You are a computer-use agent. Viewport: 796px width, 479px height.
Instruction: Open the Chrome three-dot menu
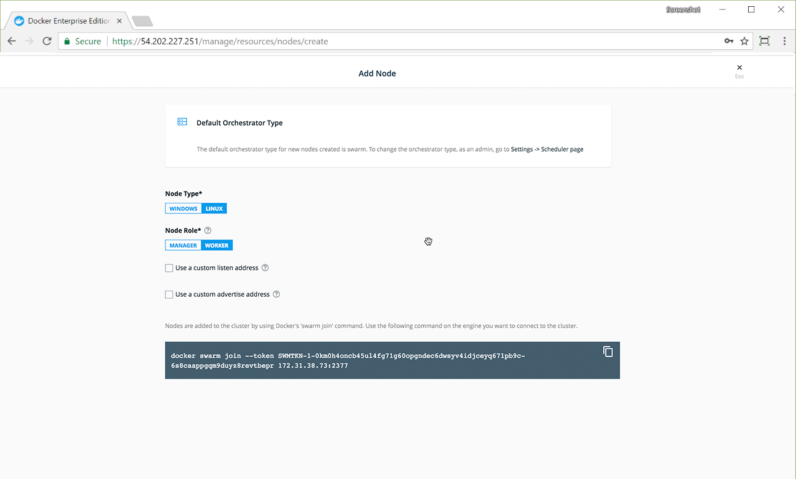click(x=784, y=41)
